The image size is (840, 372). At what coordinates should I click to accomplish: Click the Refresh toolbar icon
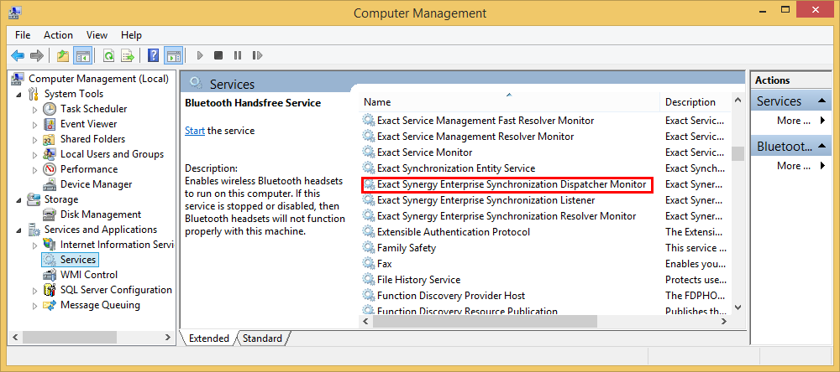108,55
